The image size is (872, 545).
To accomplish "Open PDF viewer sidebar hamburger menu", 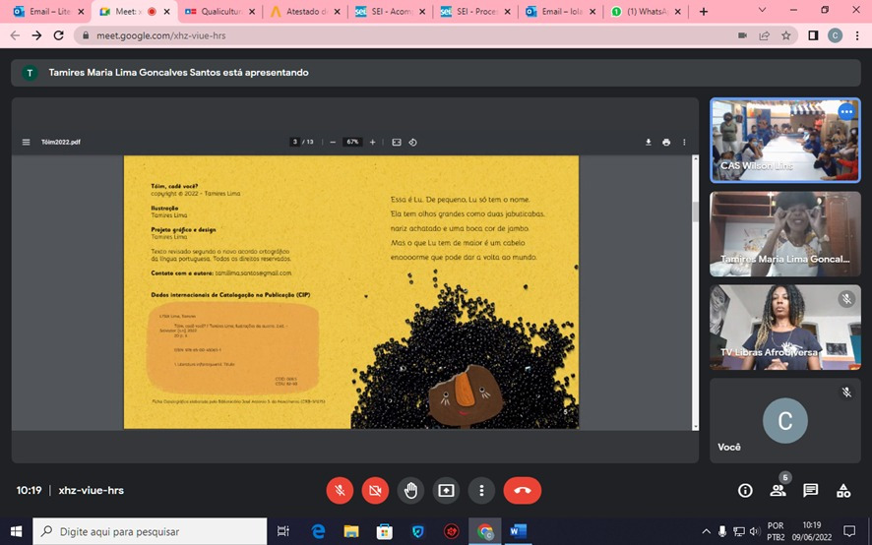I will (x=27, y=143).
